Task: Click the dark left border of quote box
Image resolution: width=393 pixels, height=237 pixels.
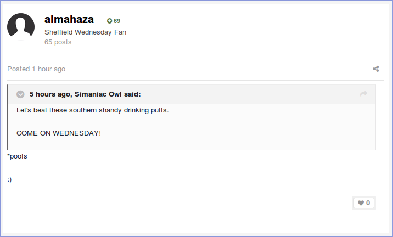Action: 8,117
